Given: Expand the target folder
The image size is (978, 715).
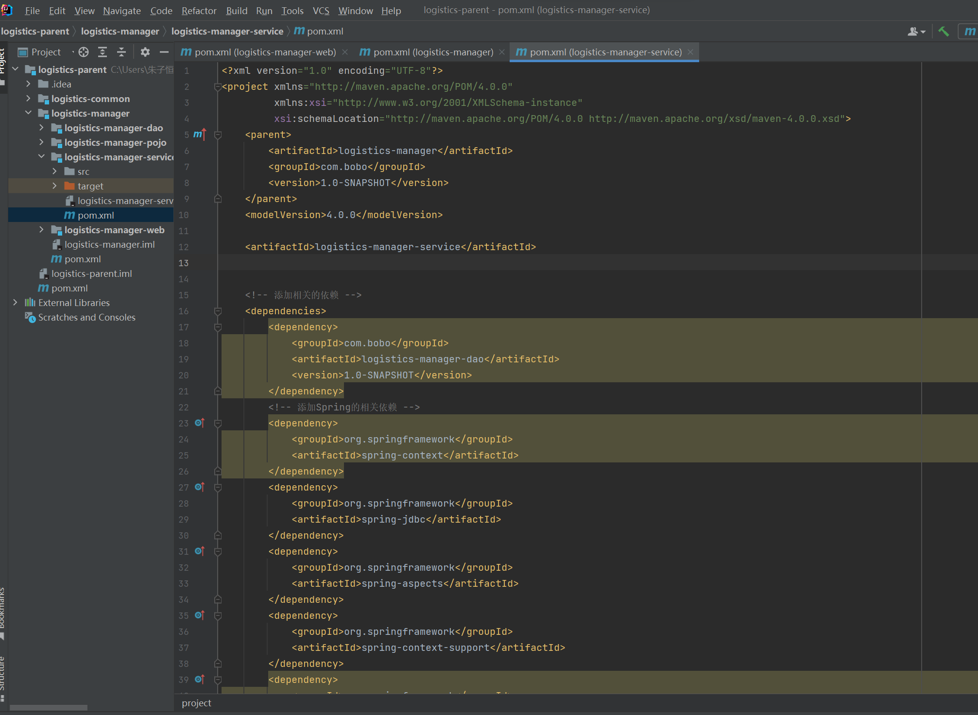Looking at the screenshot, I should [54, 186].
